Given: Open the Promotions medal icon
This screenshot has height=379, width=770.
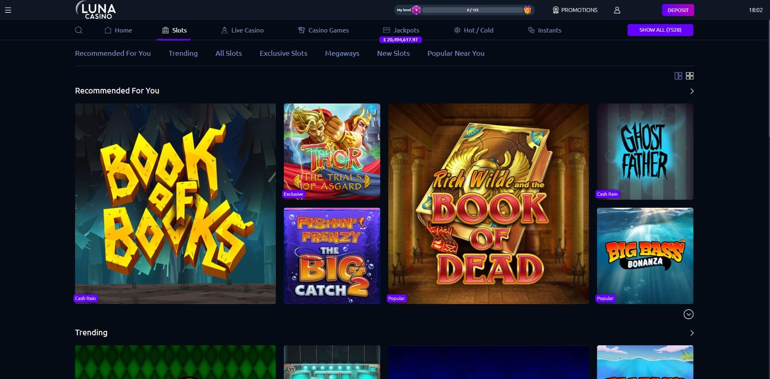Looking at the screenshot, I should (556, 10).
